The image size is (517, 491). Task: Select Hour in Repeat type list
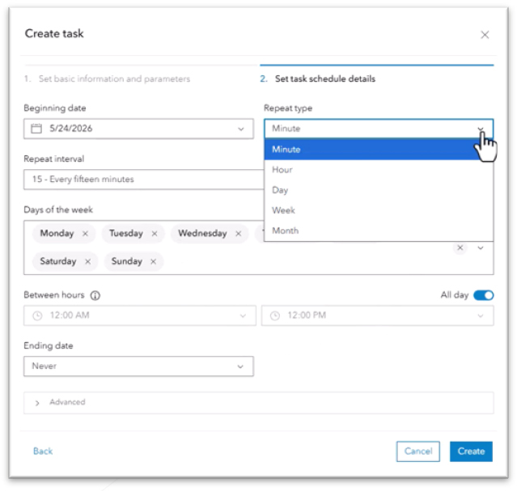point(379,170)
